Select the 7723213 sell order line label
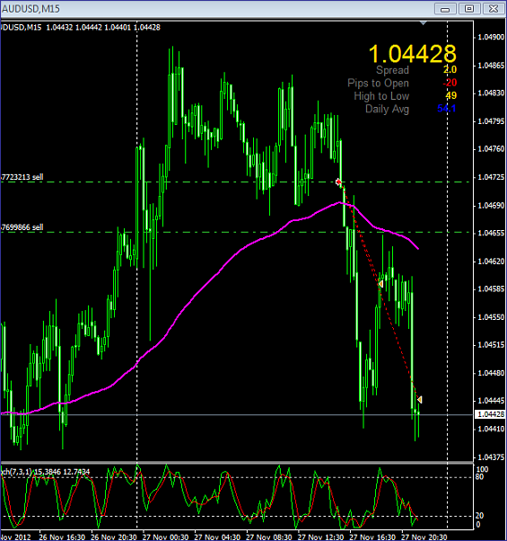The width and height of the screenshot is (507, 541). [22, 177]
